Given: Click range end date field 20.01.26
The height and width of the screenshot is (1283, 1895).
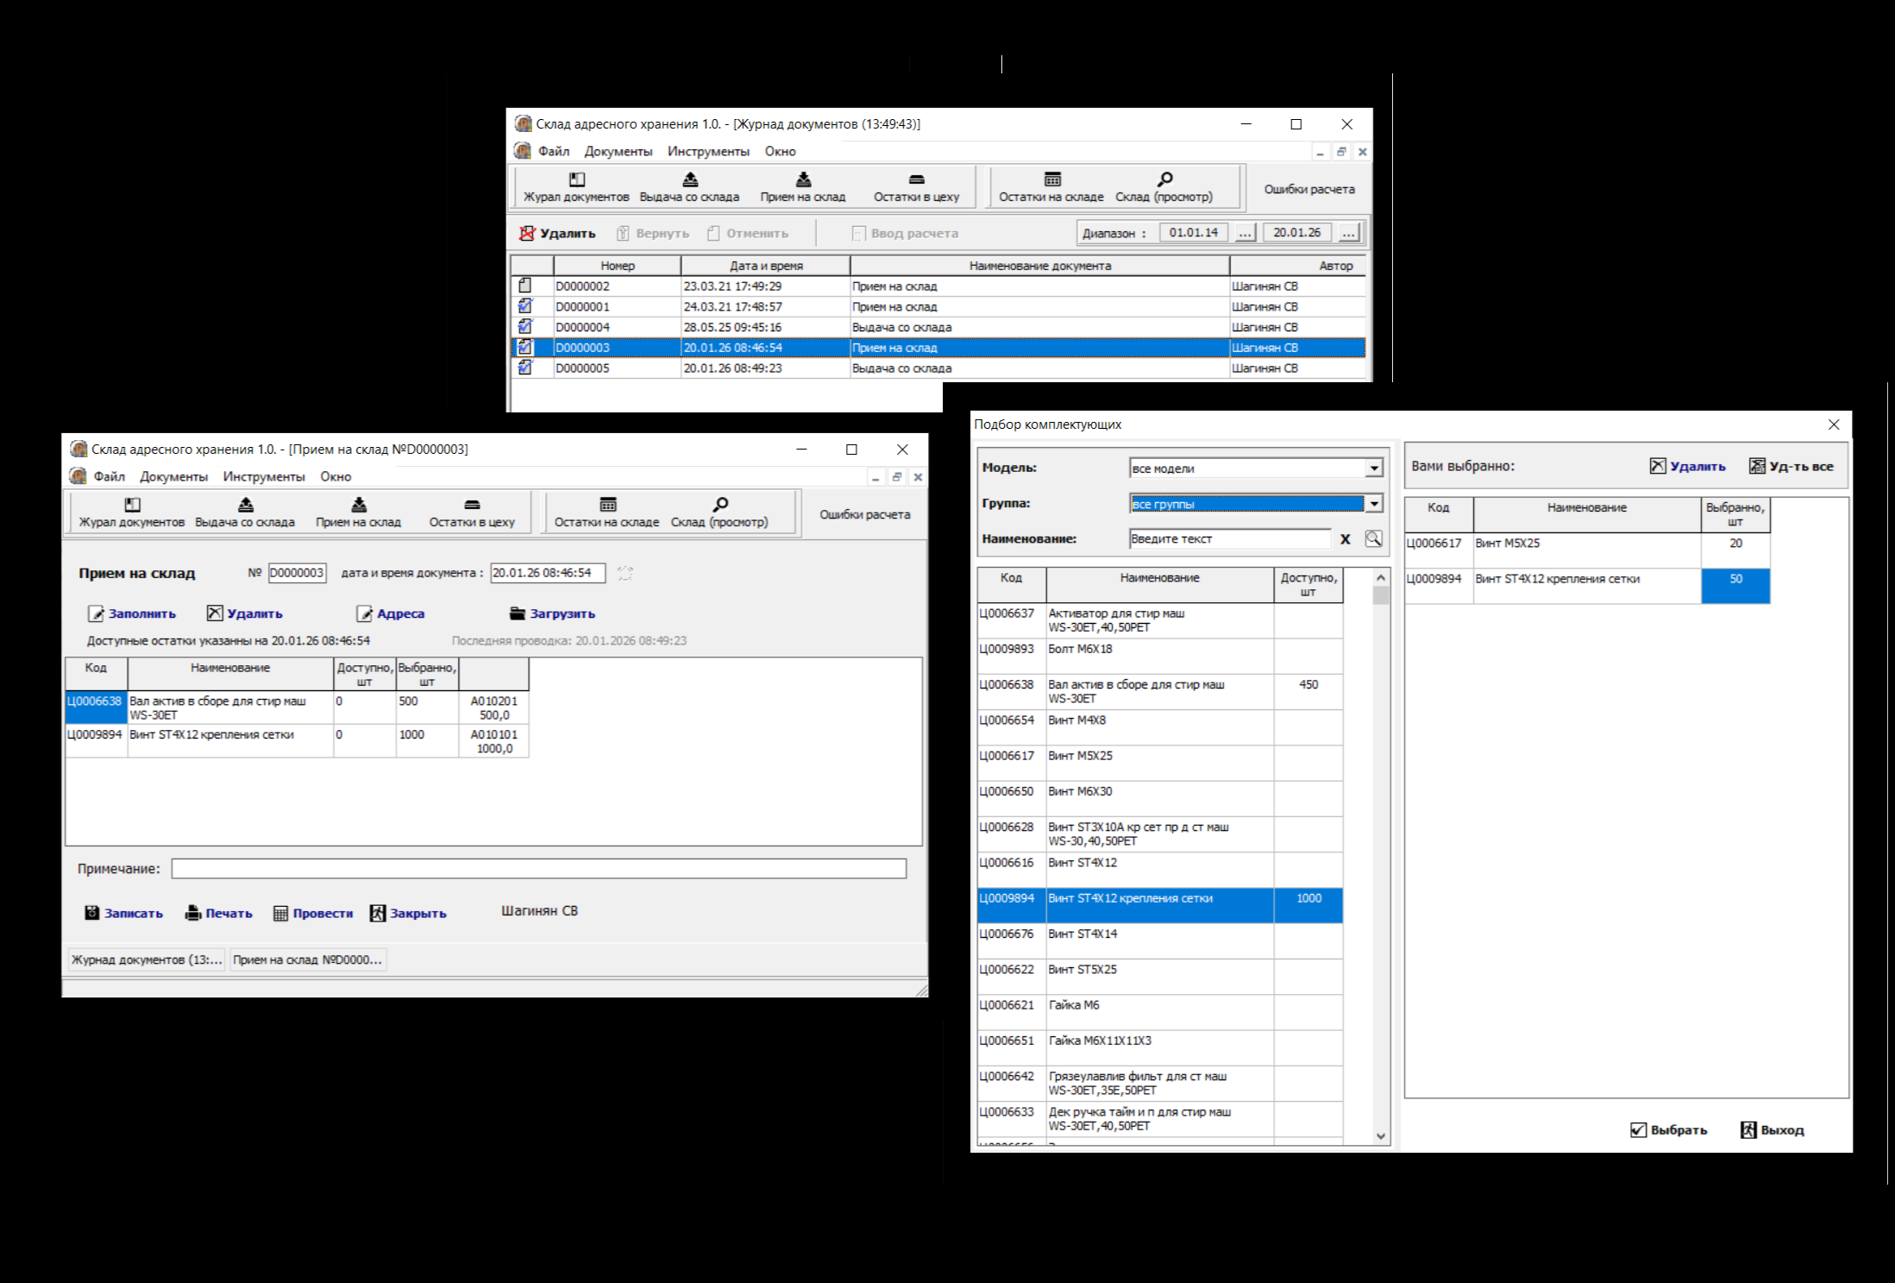Looking at the screenshot, I should 1296,232.
